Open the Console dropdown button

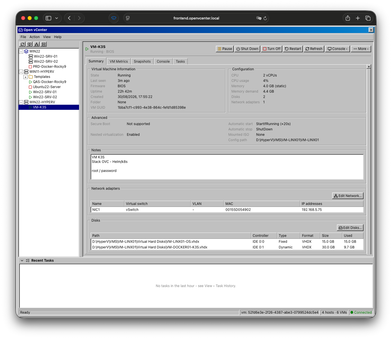(x=337, y=49)
